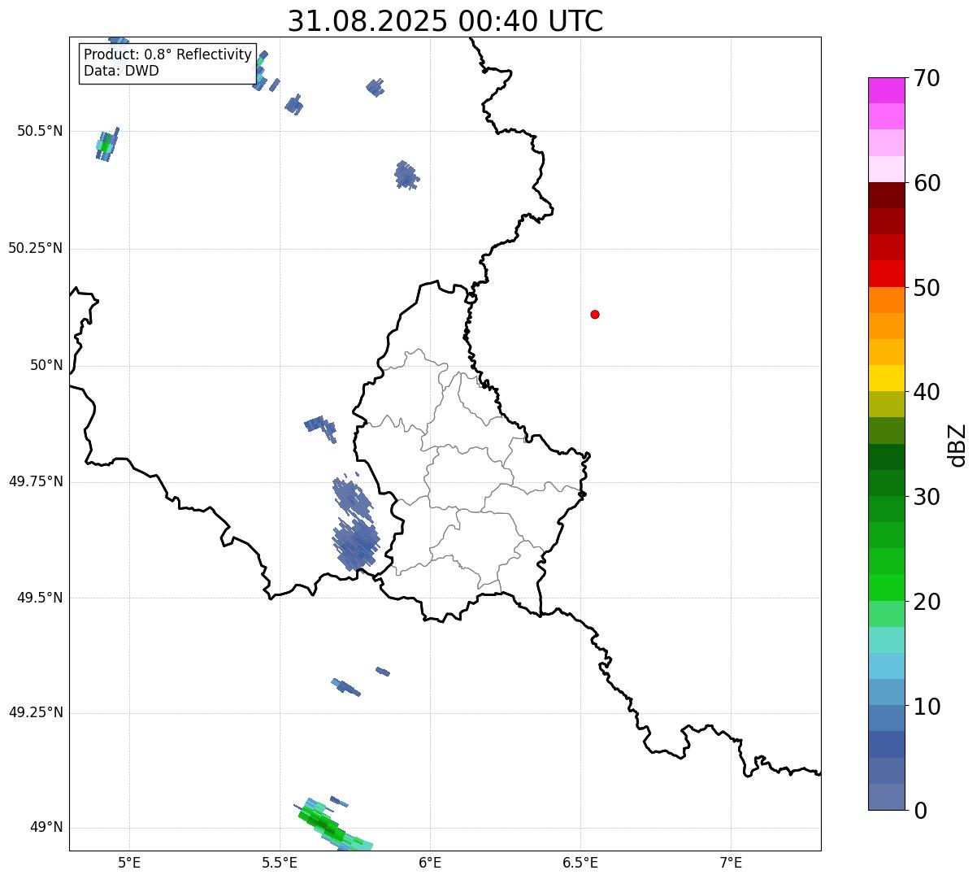Click the 50°N latitude label
Image resolution: width=977 pixels, height=879 pixels.
(x=46, y=365)
